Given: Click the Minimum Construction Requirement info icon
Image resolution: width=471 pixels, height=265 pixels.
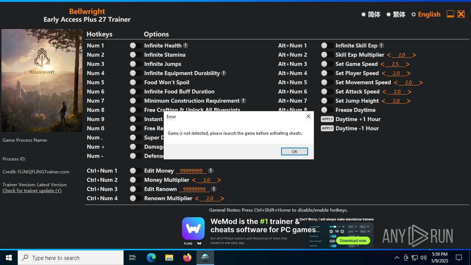Looking at the screenshot, I should (243, 101).
